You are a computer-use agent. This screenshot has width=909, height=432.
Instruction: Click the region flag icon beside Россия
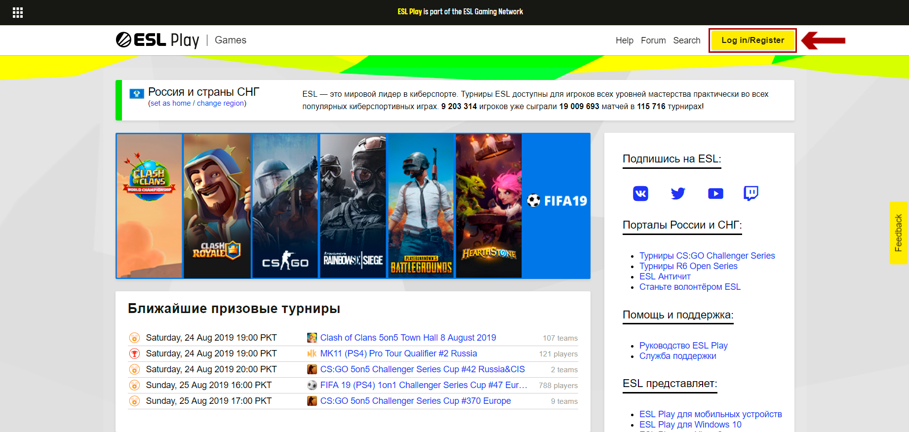click(137, 93)
